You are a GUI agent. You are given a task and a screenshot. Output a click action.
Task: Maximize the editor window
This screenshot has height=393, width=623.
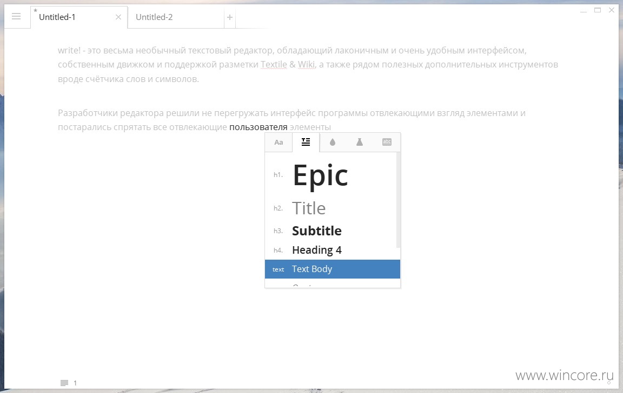598,10
